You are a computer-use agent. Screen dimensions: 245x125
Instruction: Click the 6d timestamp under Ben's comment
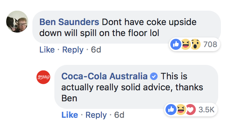coord(96,50)
